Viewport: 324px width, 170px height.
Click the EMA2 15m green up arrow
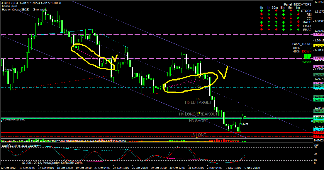tap(284, 30)
